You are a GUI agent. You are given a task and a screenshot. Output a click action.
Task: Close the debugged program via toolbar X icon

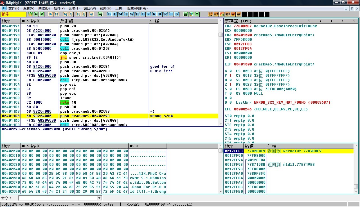(x=42, y=14)
